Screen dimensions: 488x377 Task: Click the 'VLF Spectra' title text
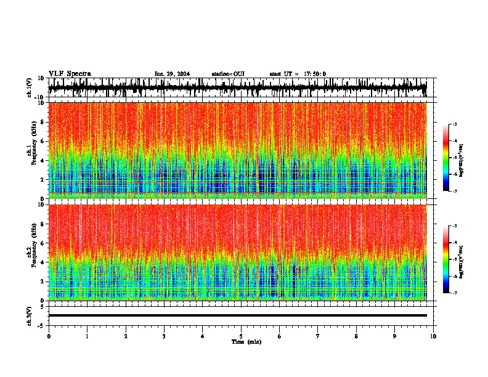coord(70,74)
